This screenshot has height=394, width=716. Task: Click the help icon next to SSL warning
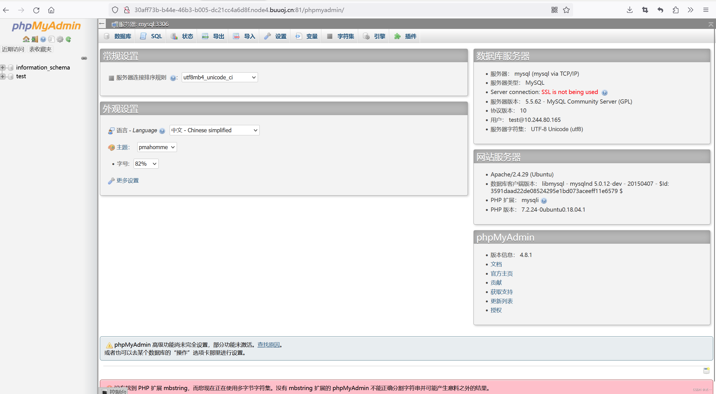[x=605, y=93]
